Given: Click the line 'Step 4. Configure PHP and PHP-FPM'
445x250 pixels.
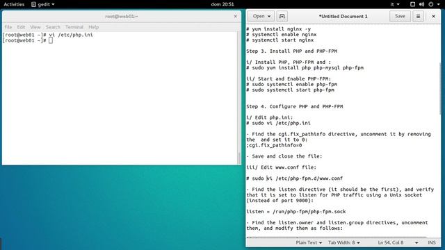Looking at the screenshot, I should tap(295, 106).
